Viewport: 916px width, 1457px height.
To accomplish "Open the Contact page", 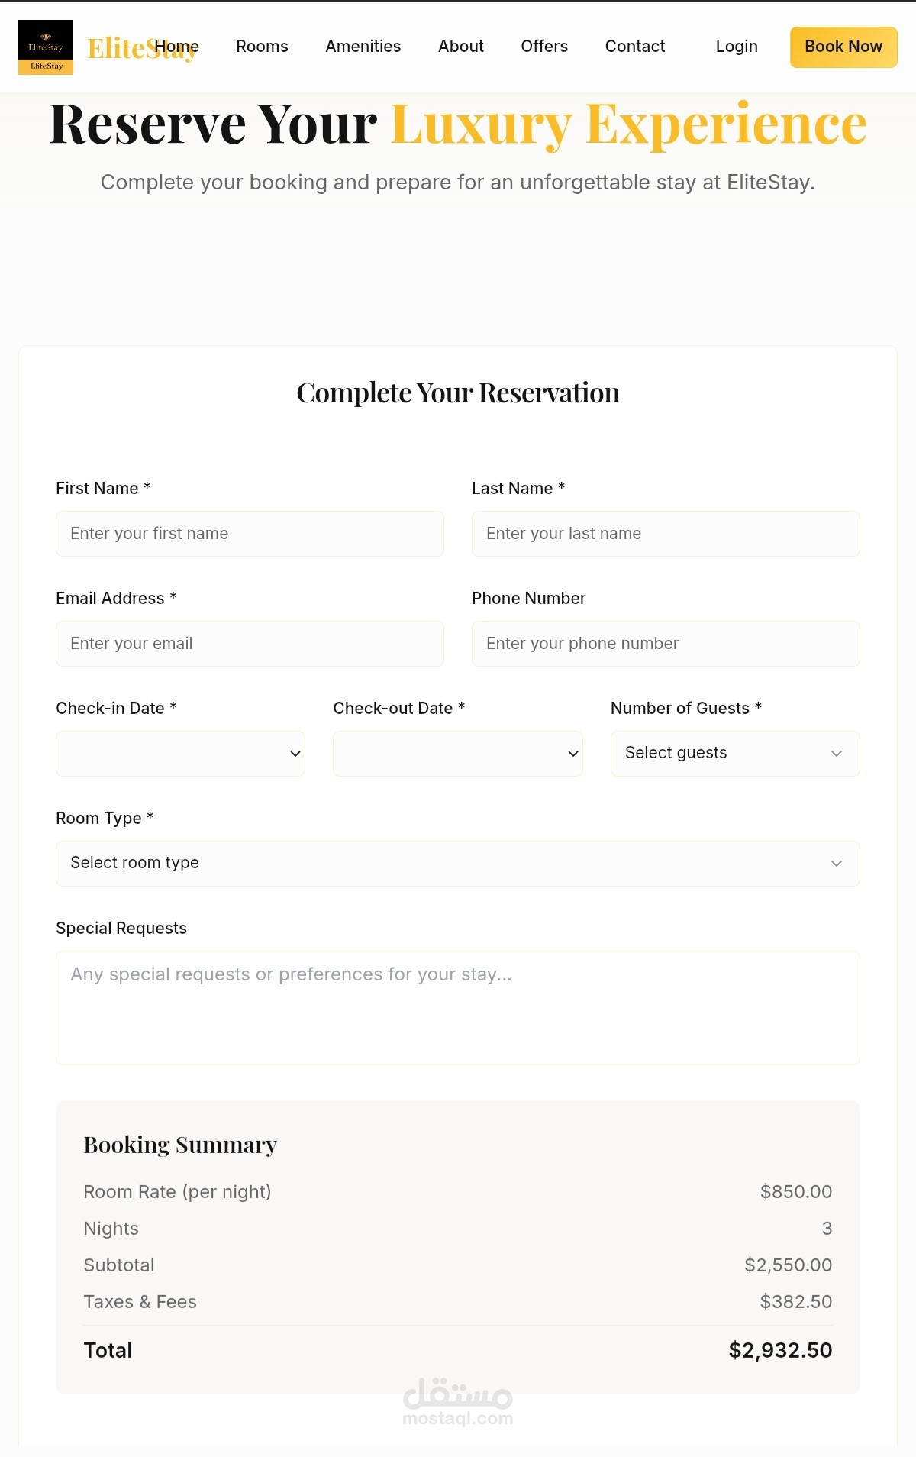I will (x=635, y=47).
